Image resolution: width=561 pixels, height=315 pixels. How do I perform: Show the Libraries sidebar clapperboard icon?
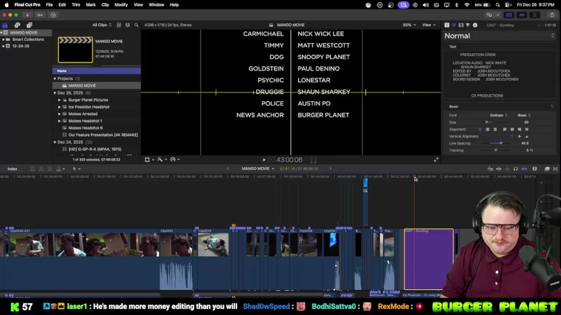click(5, 25)
